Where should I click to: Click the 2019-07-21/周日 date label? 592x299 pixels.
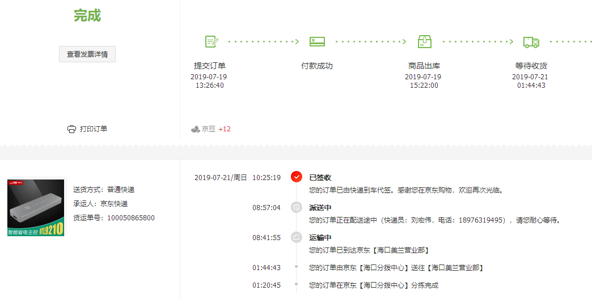(x=221, y=178)
